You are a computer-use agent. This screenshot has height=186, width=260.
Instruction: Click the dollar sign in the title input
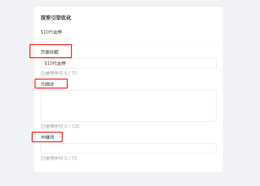(45, 63)
